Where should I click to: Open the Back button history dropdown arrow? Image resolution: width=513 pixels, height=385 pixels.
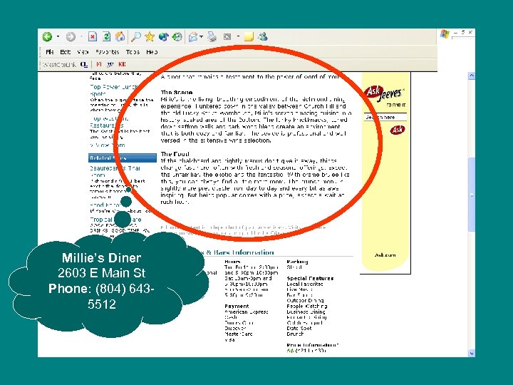[58, 36]
